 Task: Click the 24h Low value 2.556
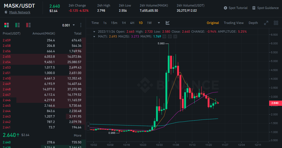[x=123, y=11]
